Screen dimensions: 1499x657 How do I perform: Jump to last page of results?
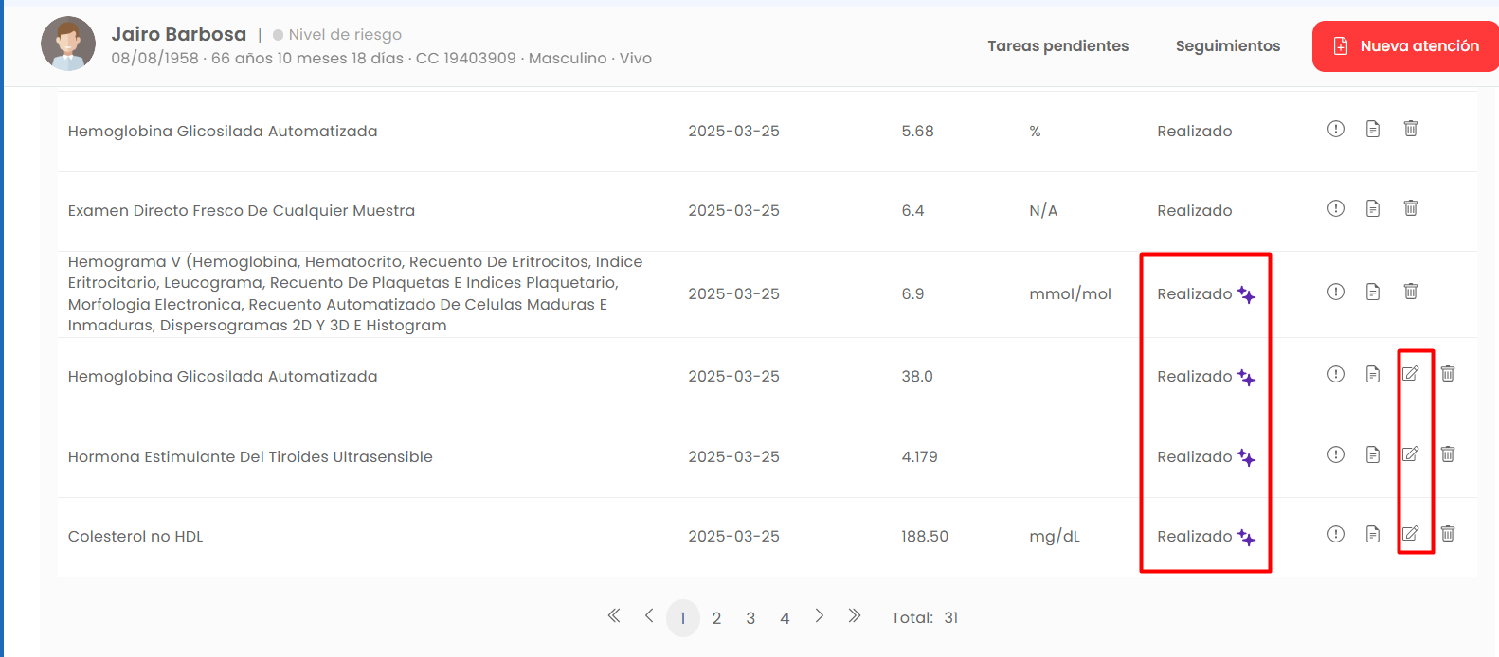[x=855, y=616]
